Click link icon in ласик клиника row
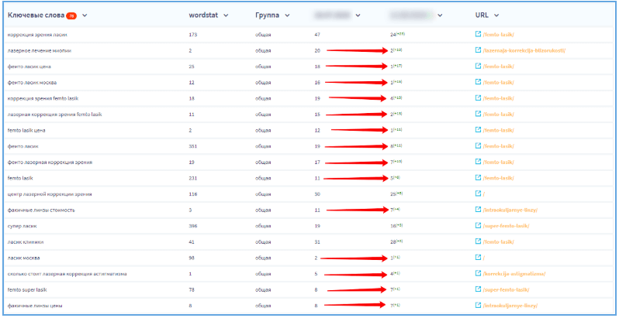The width and height of the screenshot is (619, 318). coord(478,241)
